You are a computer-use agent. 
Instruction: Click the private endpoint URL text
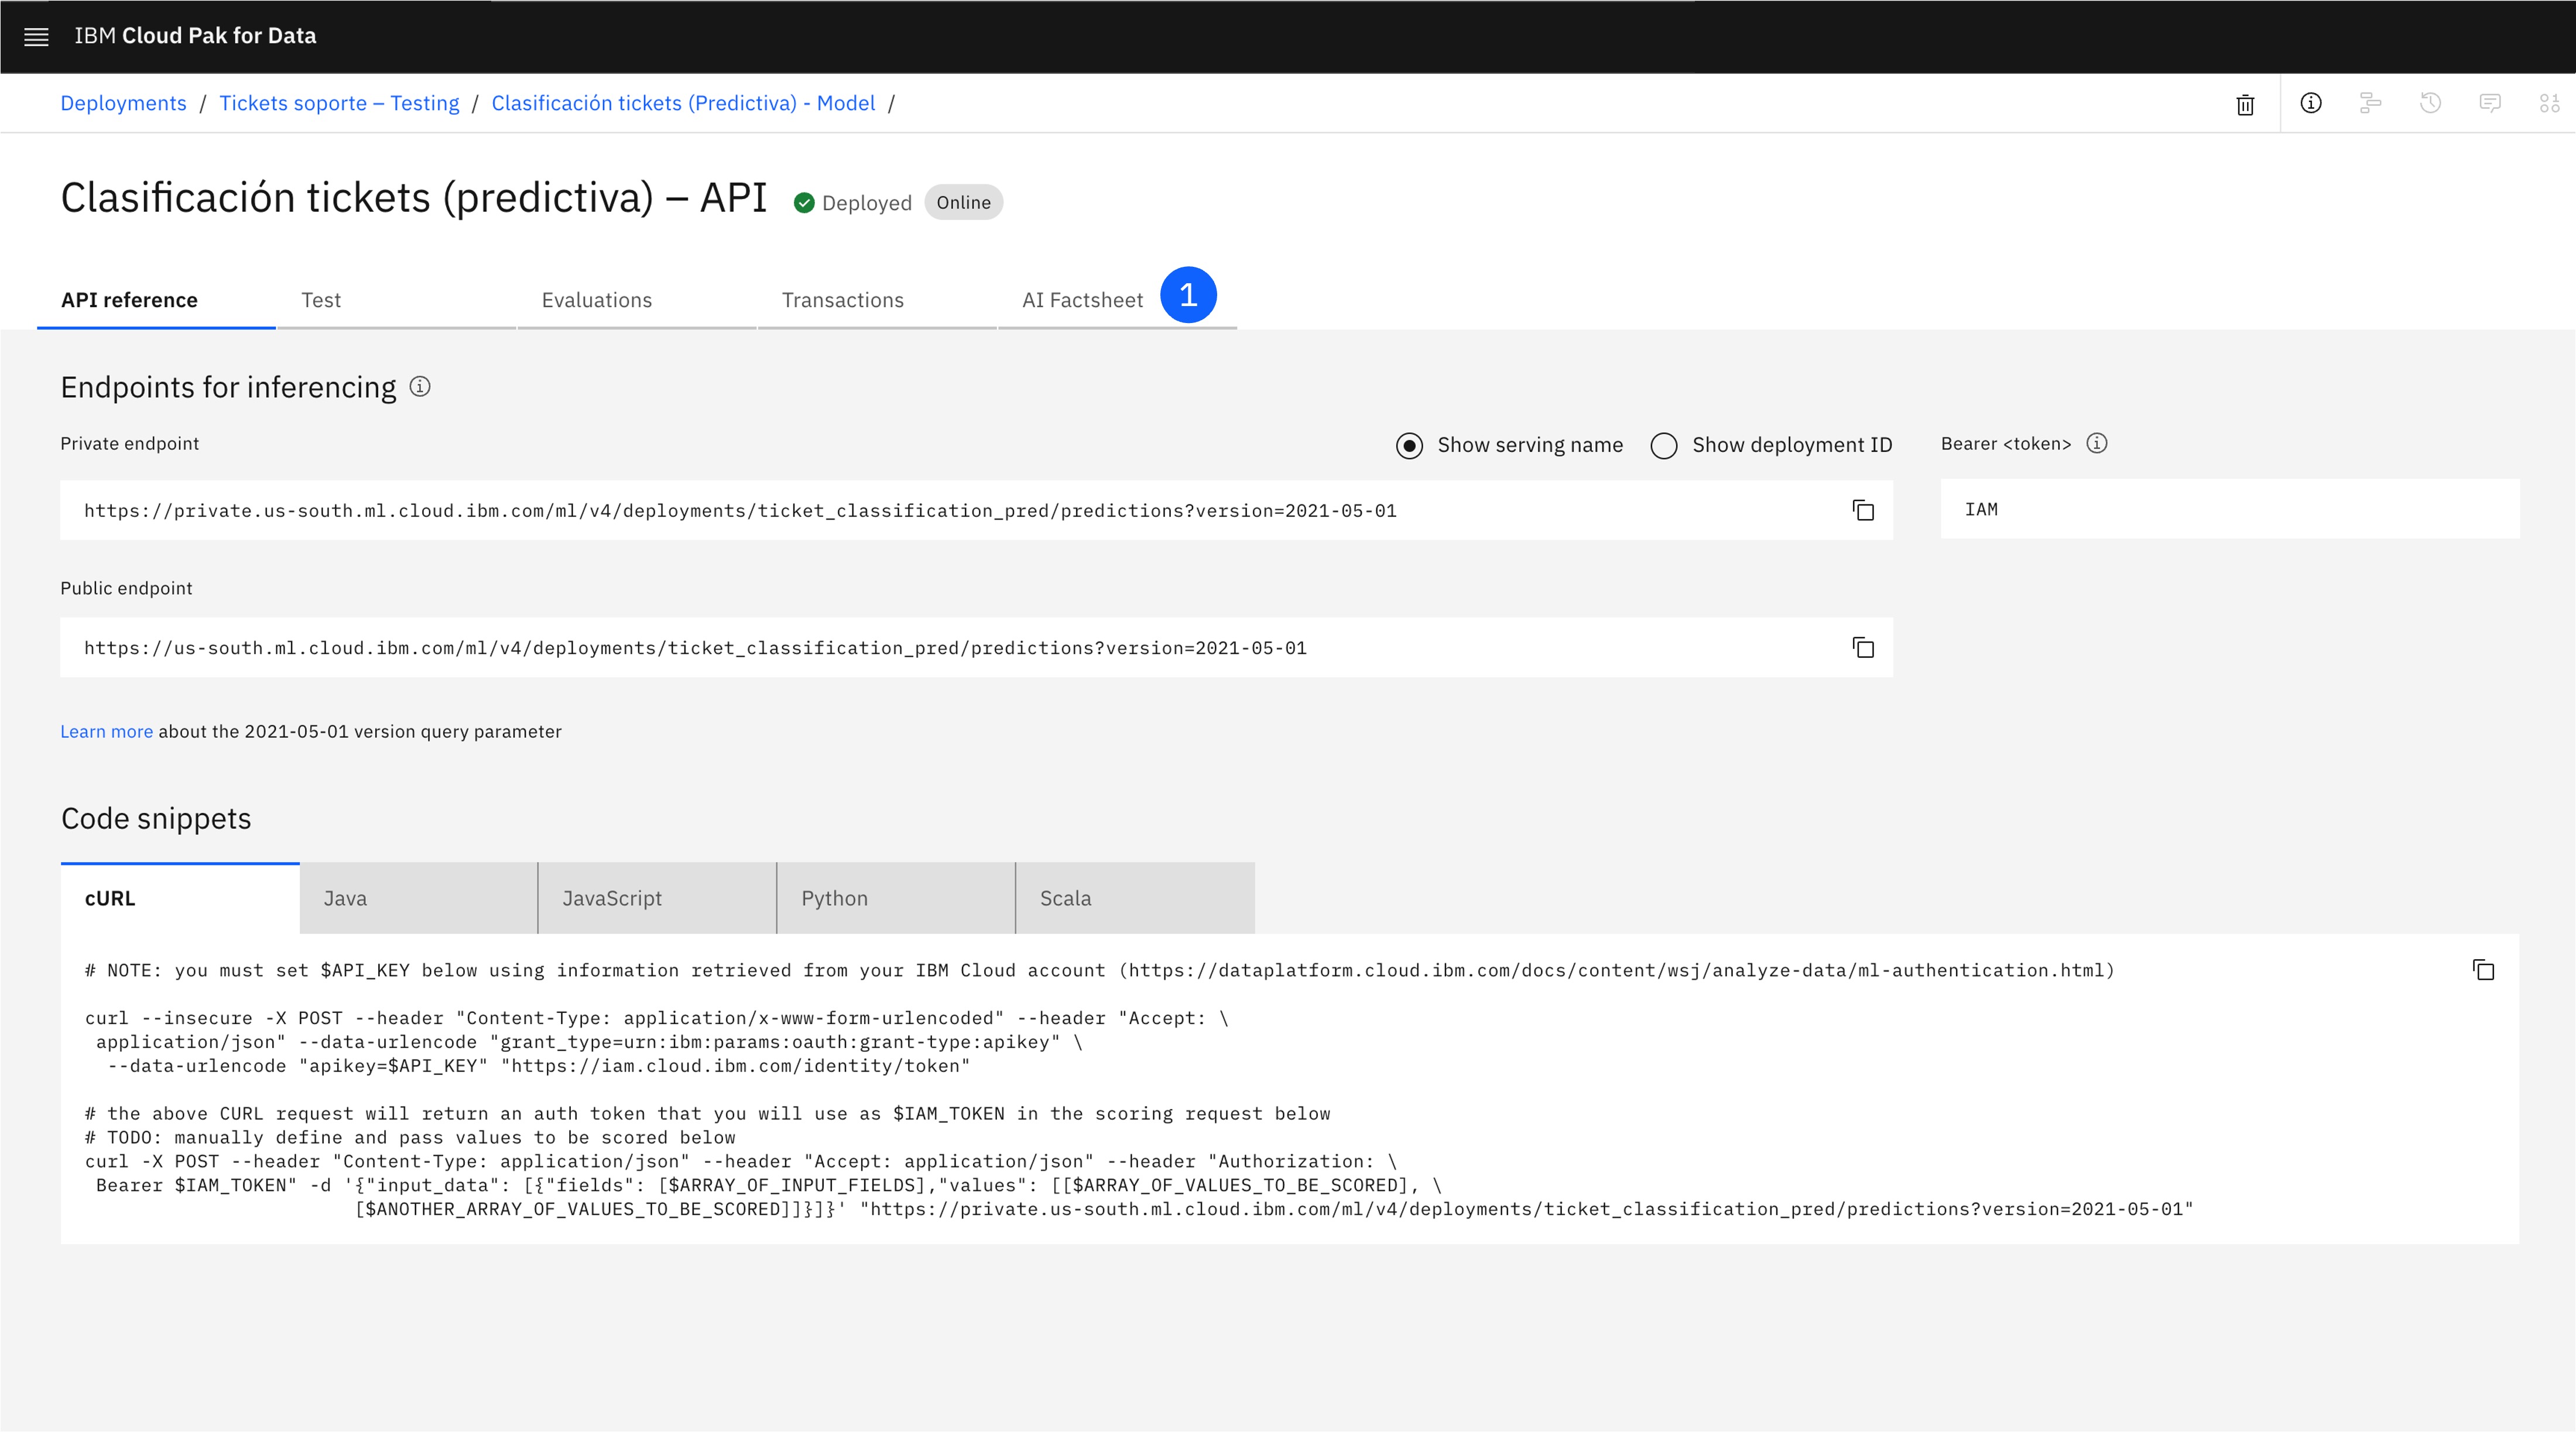pos(740,511)
